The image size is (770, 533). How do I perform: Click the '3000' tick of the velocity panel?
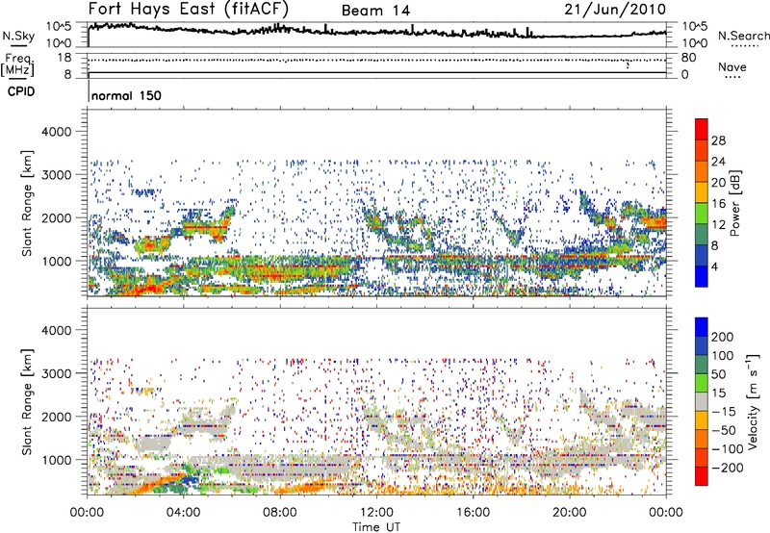click(56, 373)
